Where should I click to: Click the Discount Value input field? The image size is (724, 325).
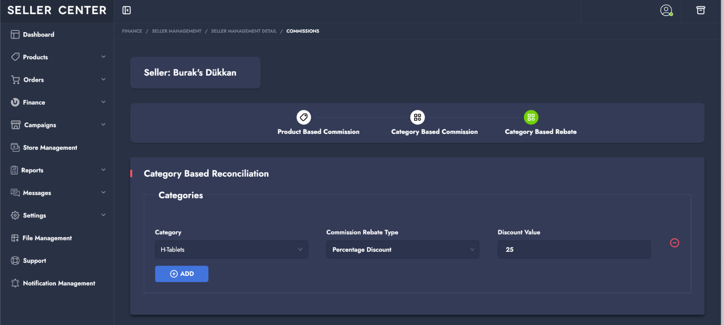click(x=574, y=250)
